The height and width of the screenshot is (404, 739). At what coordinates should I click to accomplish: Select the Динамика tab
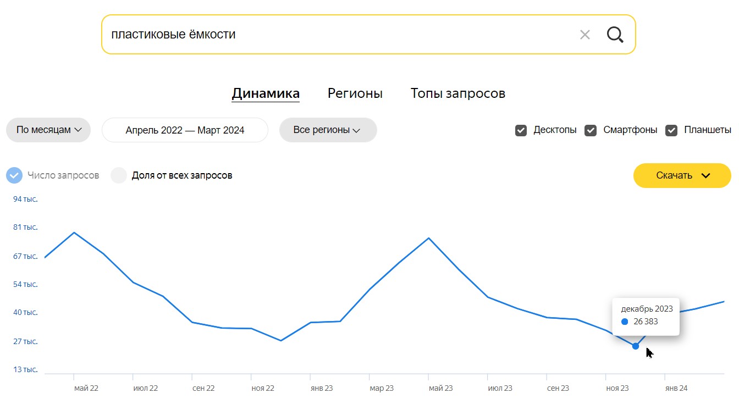pyautogui.click(x=266, y=93)
